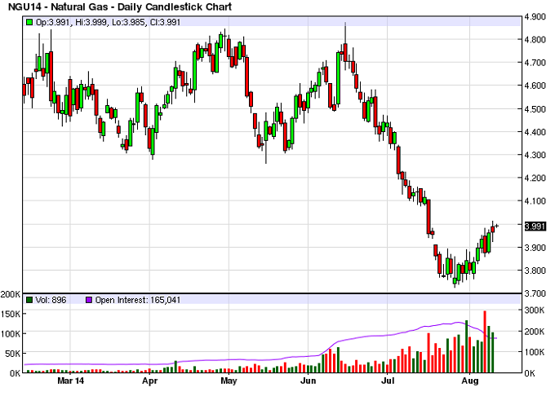Click the tallest red volume bar in August
Screen dimensions: 555x405
[485, 341]
